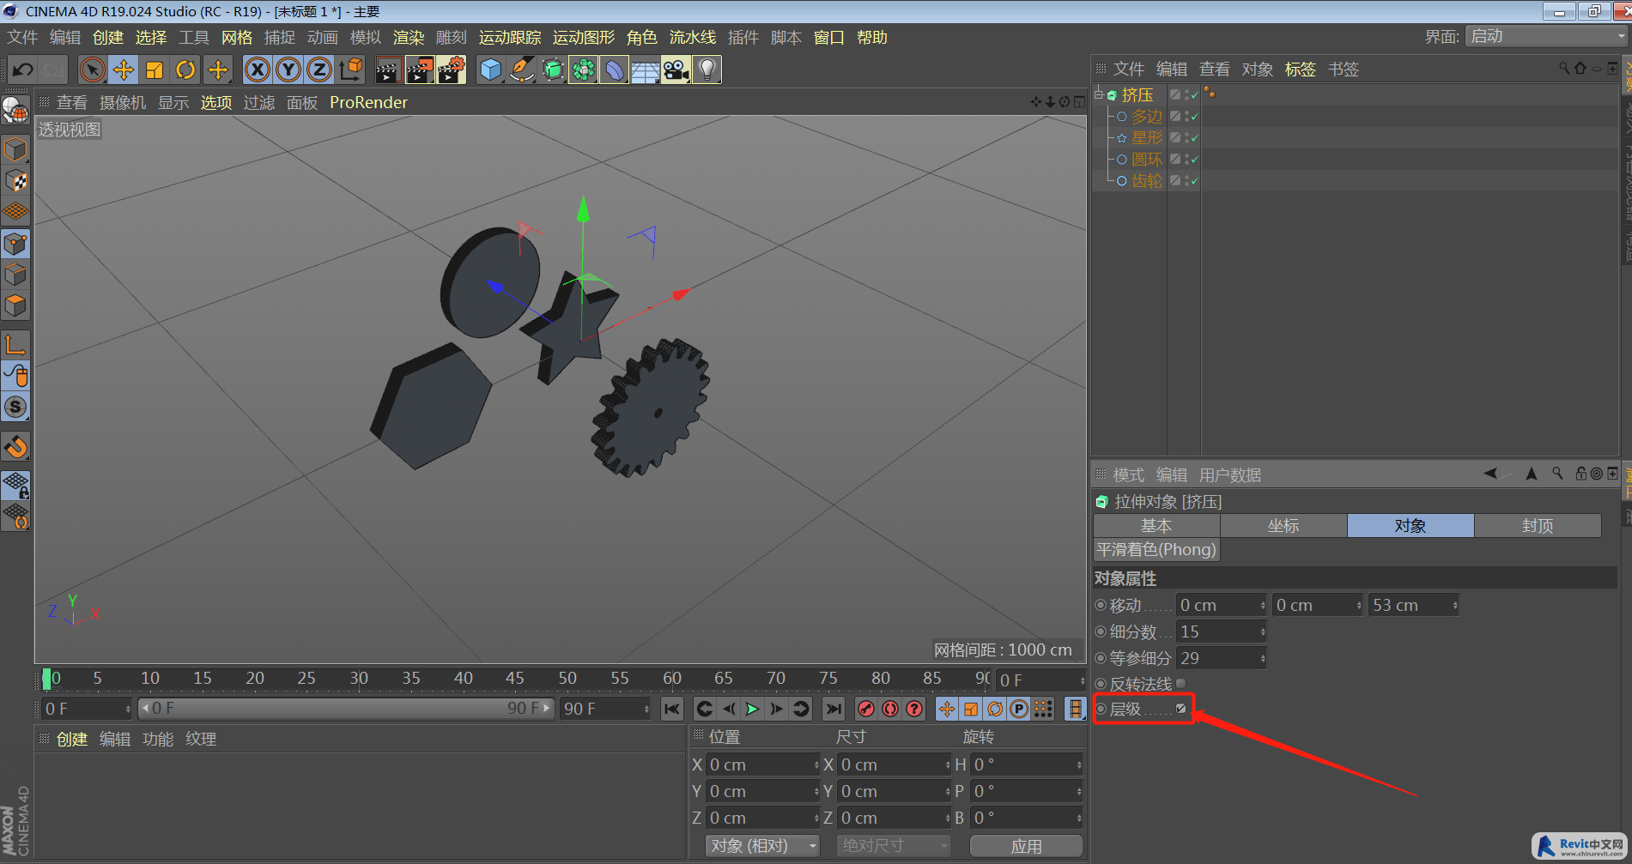1632x864 pixels.
Task: Click the 应用 button
Action: click(x=1026, y=846)
